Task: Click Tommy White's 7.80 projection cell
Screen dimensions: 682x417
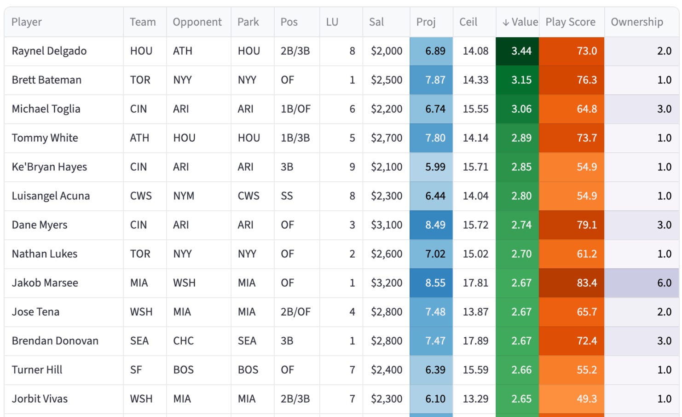Action: click(431, 138)
